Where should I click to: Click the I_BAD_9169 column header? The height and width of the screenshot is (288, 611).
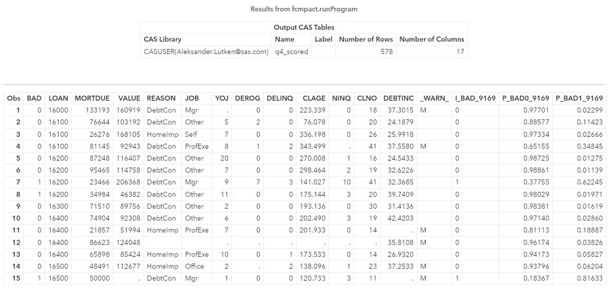point(475,98)
